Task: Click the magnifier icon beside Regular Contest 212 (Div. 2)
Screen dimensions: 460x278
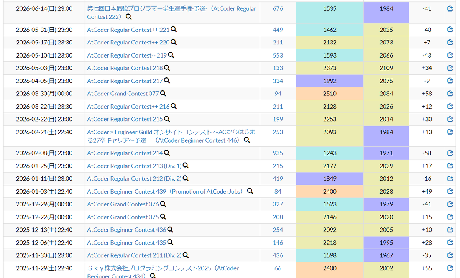Action: coord(186,178)
